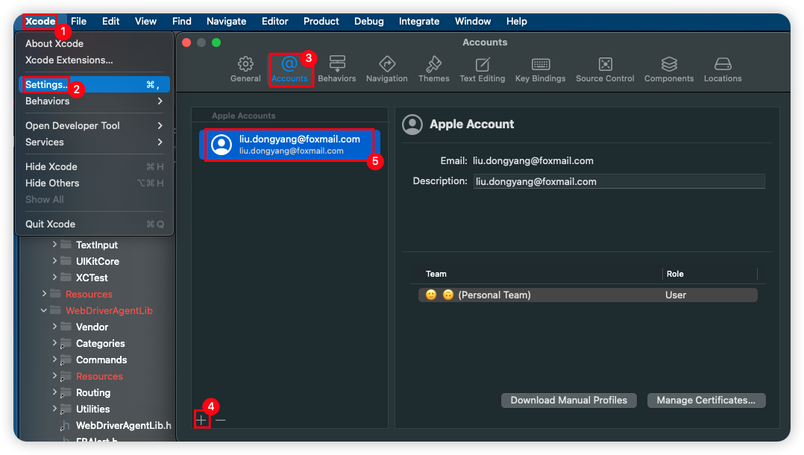Remove account with the minus button
The height and width of the screenshot is (455, 804).
(221, 420)
